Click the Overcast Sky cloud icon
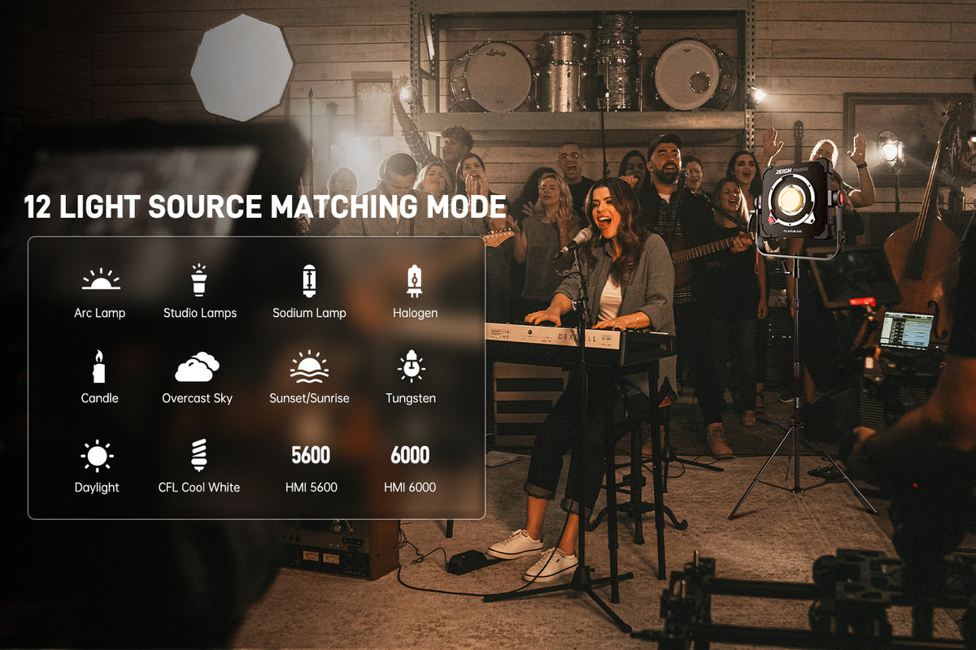The image size is (976, 650). (x=198, y=367)
